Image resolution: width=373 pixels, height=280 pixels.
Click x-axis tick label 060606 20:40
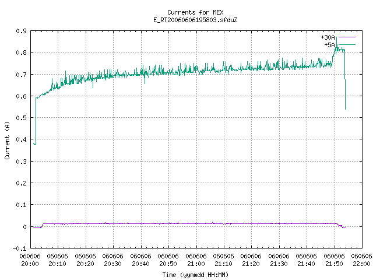click(x=140, y=260)
